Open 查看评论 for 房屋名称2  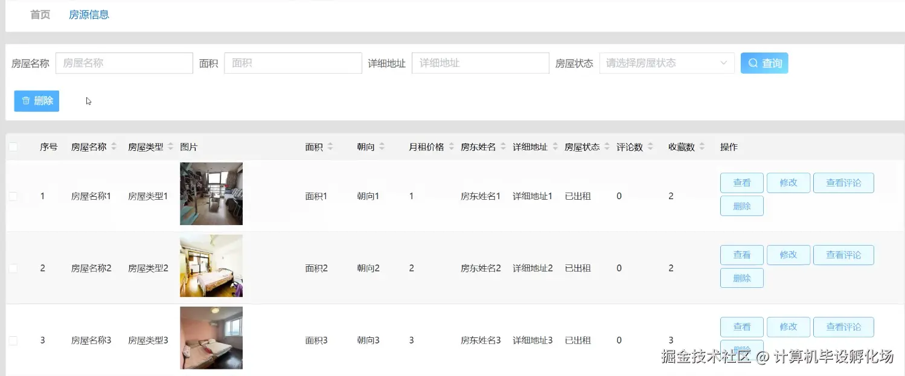pos(843,255)
